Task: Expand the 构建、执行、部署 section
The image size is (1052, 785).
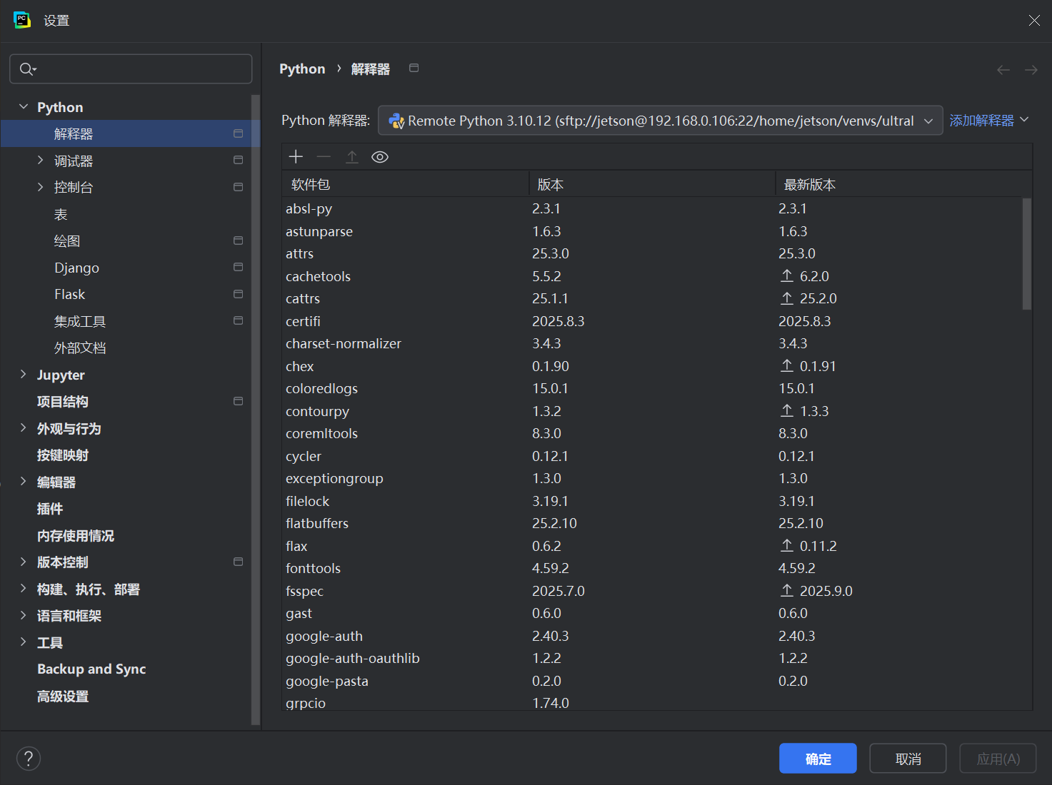Action: pyautogui.click(x=23, y=588)
